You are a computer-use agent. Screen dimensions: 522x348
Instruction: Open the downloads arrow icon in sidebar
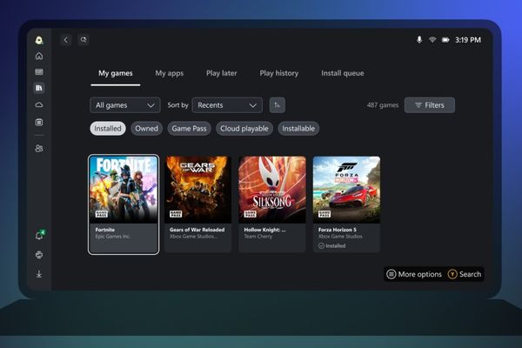(39, 274)
